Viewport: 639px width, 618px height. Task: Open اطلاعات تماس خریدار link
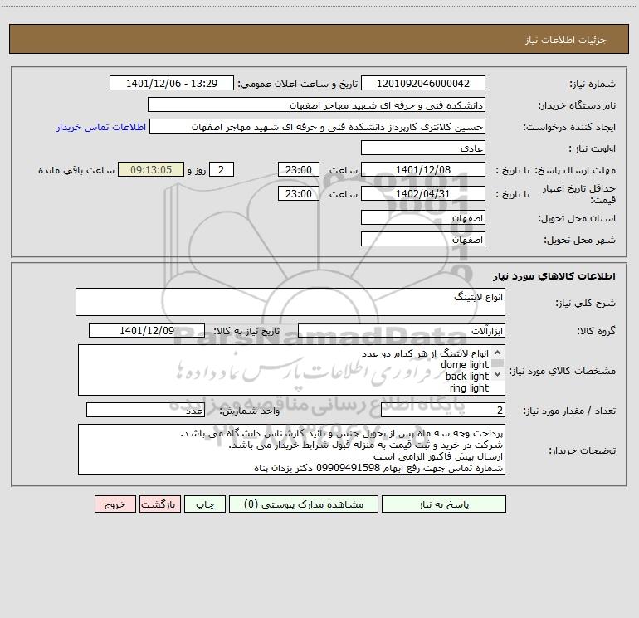(101, 127)
